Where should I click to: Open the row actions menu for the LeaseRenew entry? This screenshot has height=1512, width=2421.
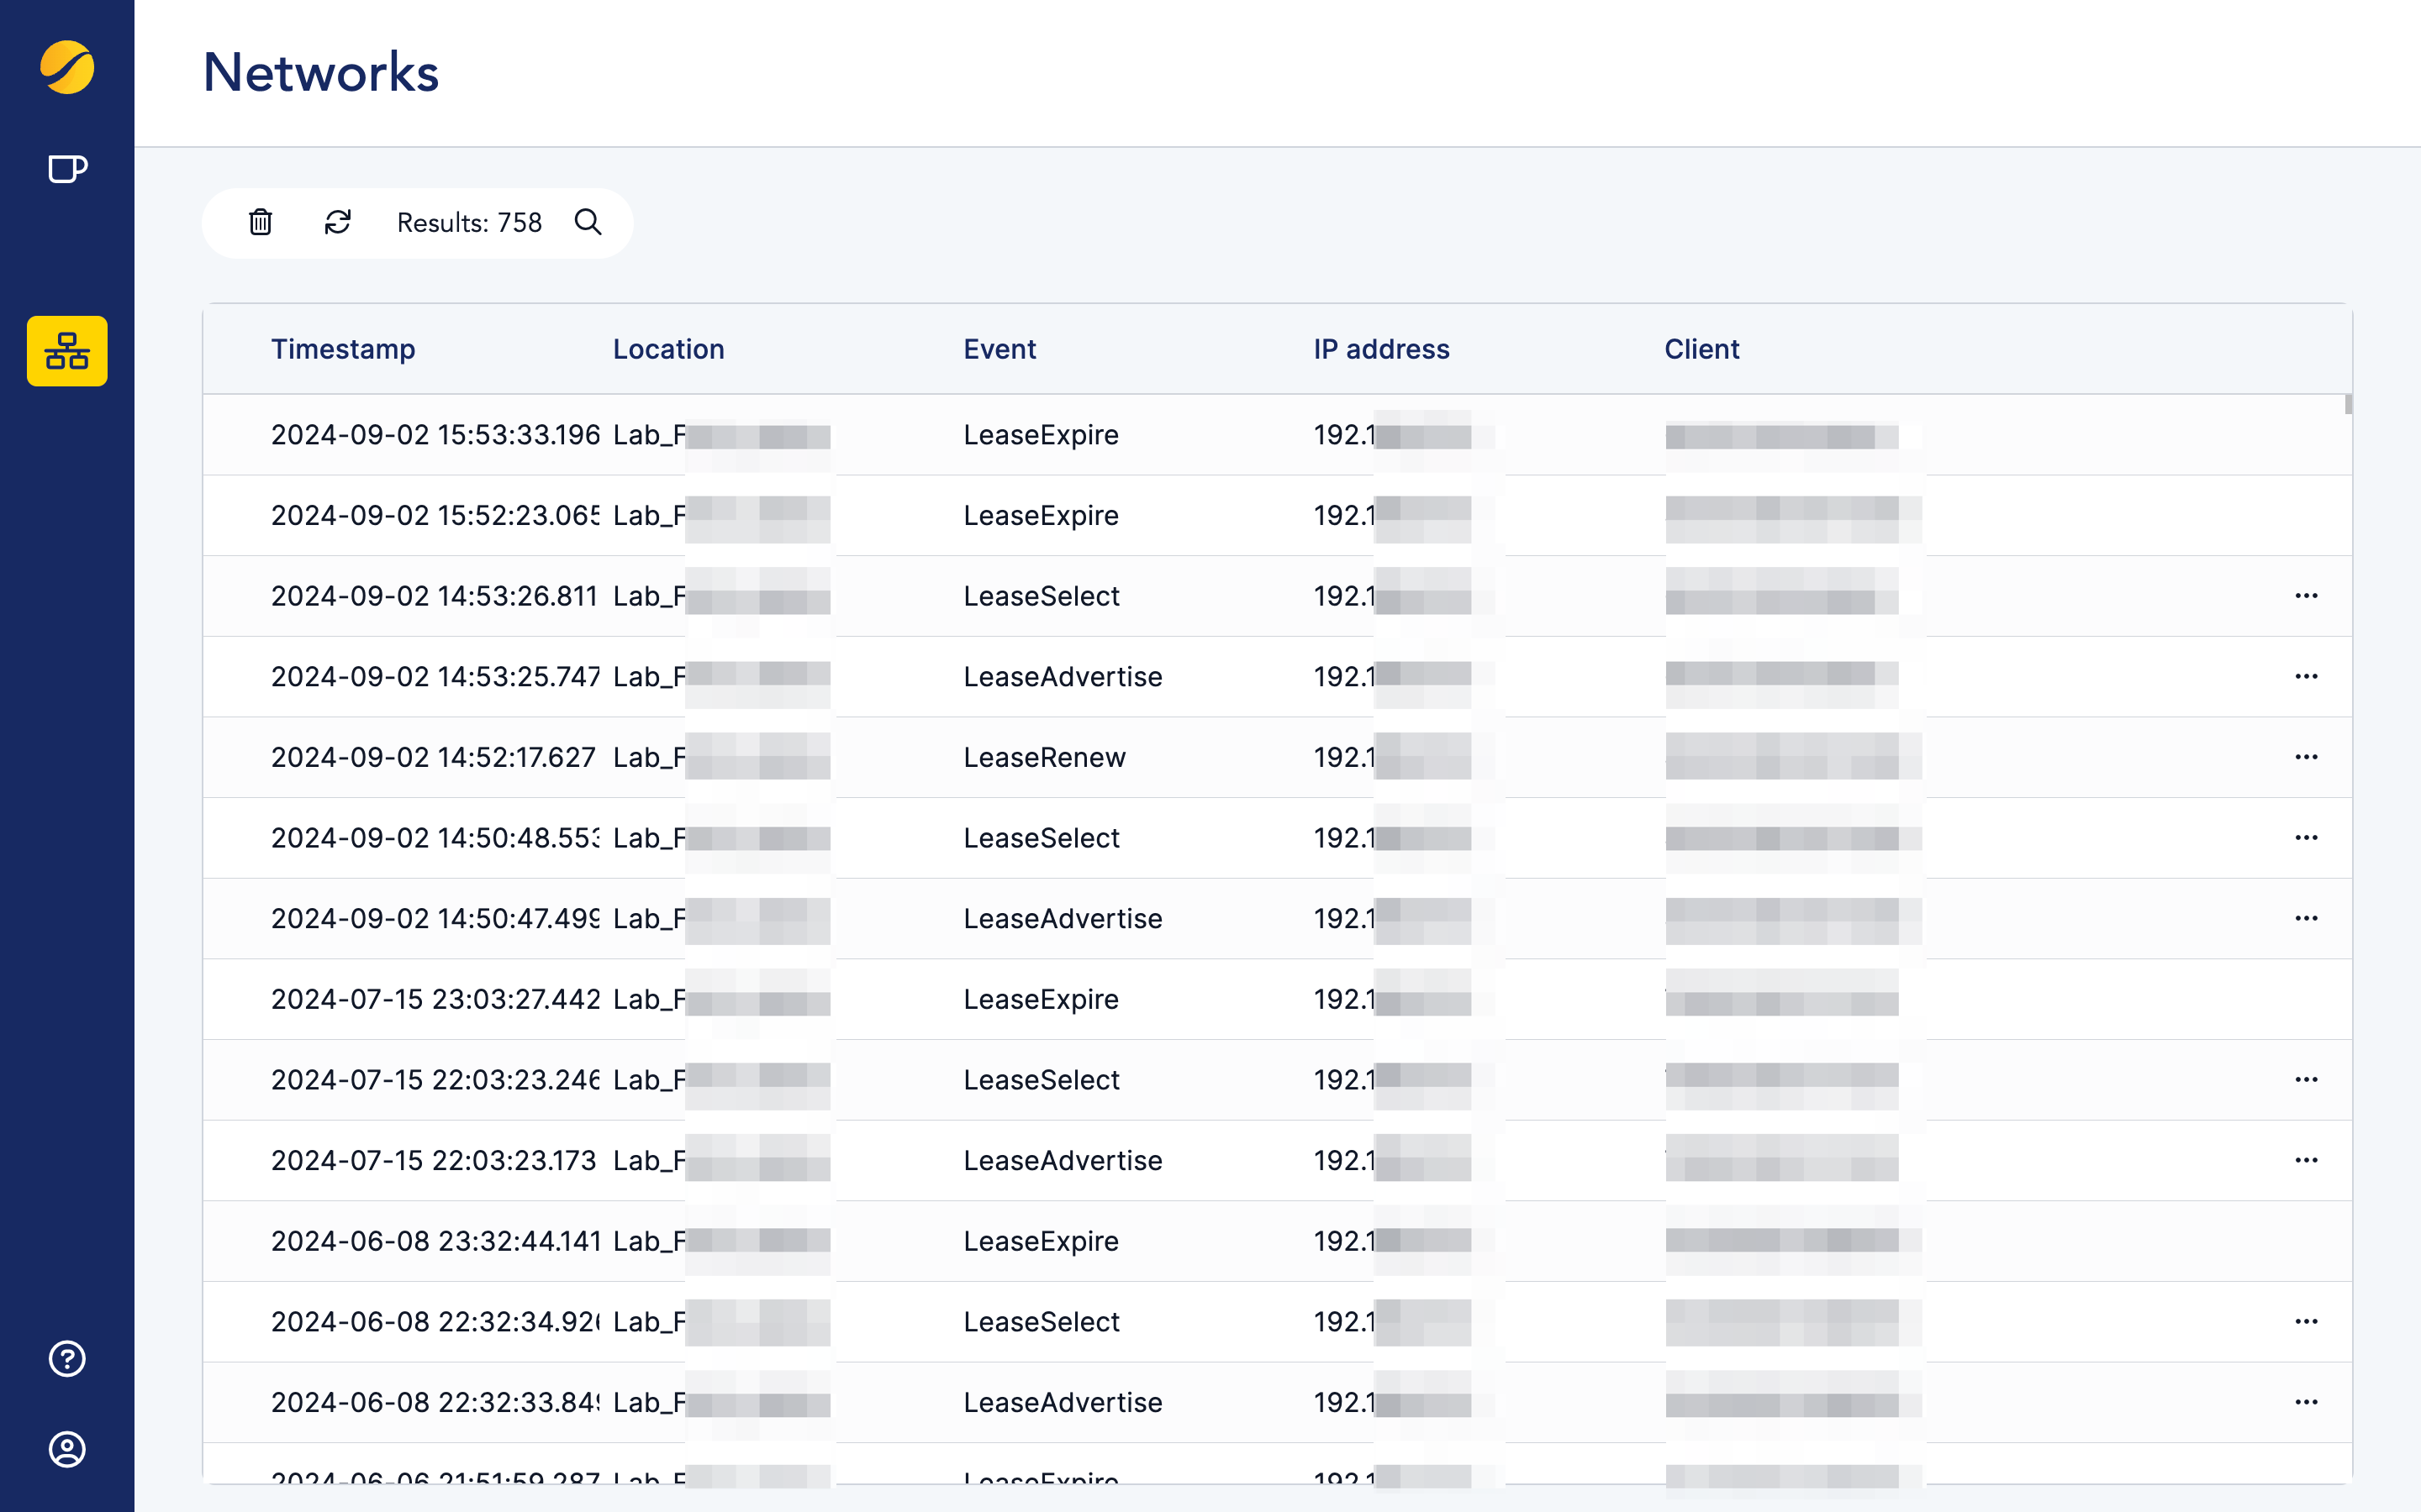coord(2307,757)
